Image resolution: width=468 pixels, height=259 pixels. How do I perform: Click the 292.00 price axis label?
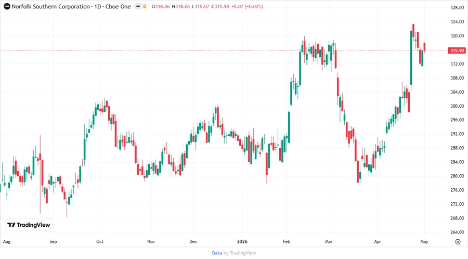click(457, 134)
